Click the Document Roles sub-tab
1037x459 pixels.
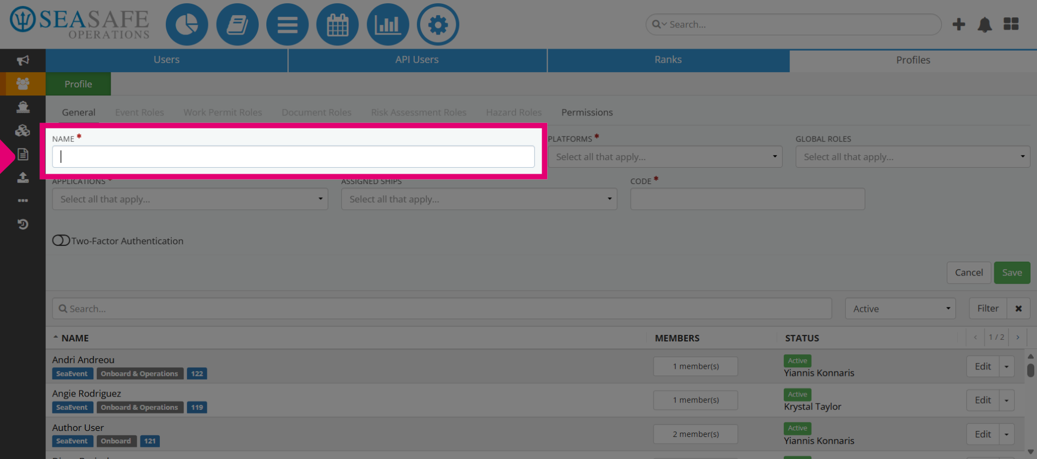(317, 112)
